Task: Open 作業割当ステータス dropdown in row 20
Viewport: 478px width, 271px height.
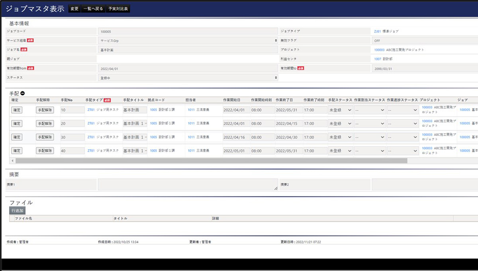Action: pos(370,124)
